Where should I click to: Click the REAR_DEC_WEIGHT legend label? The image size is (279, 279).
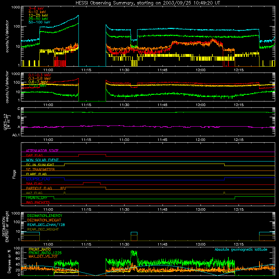click(43, 229)
